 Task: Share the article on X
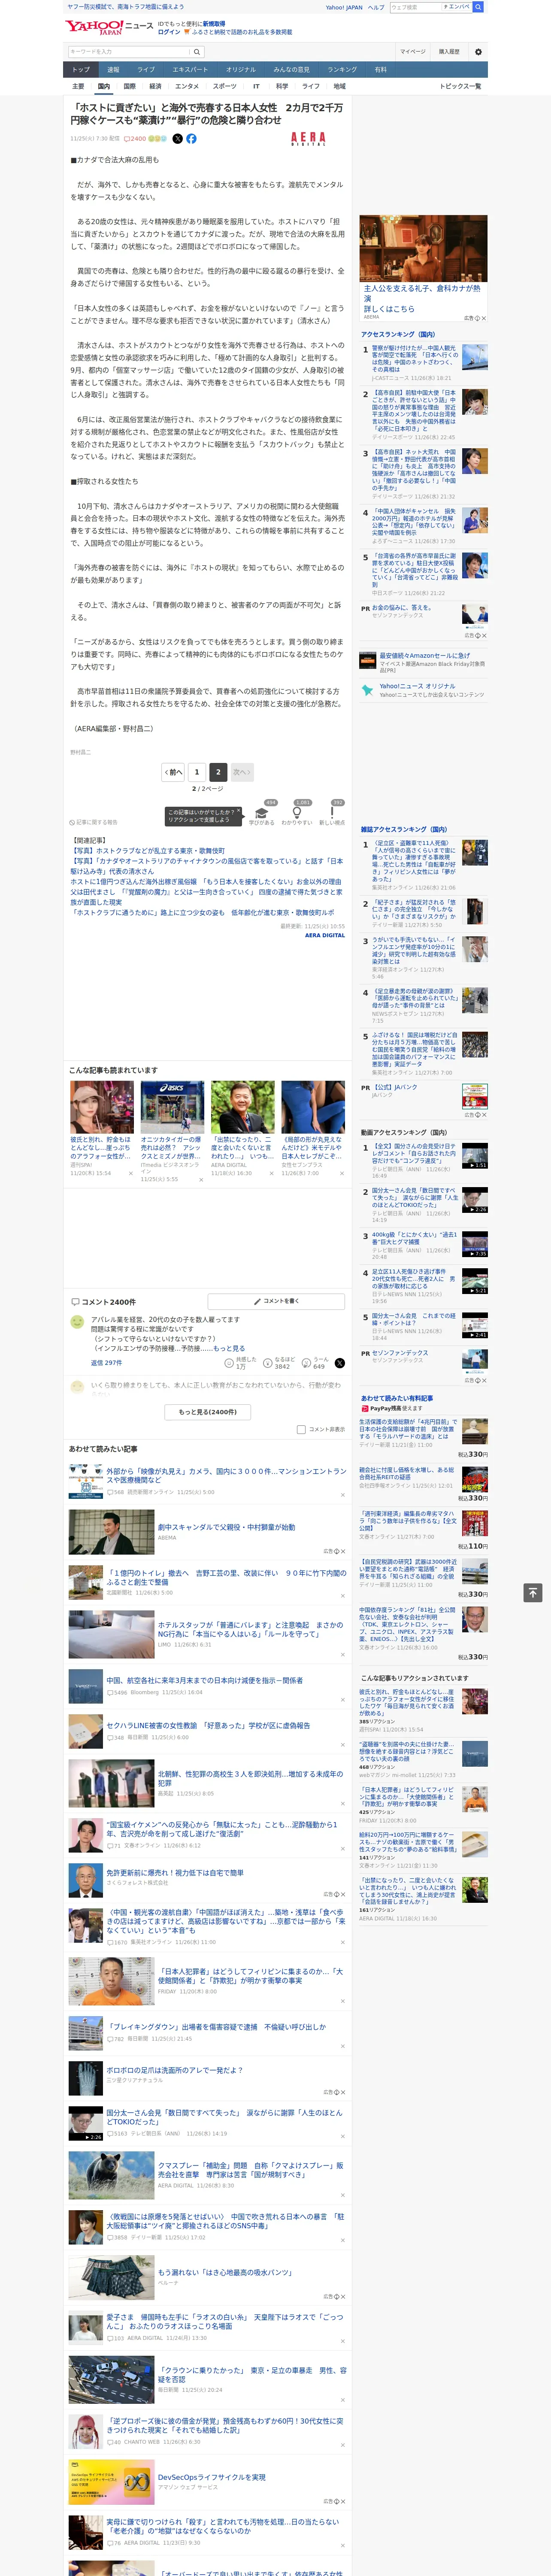[x=178, y=139]
